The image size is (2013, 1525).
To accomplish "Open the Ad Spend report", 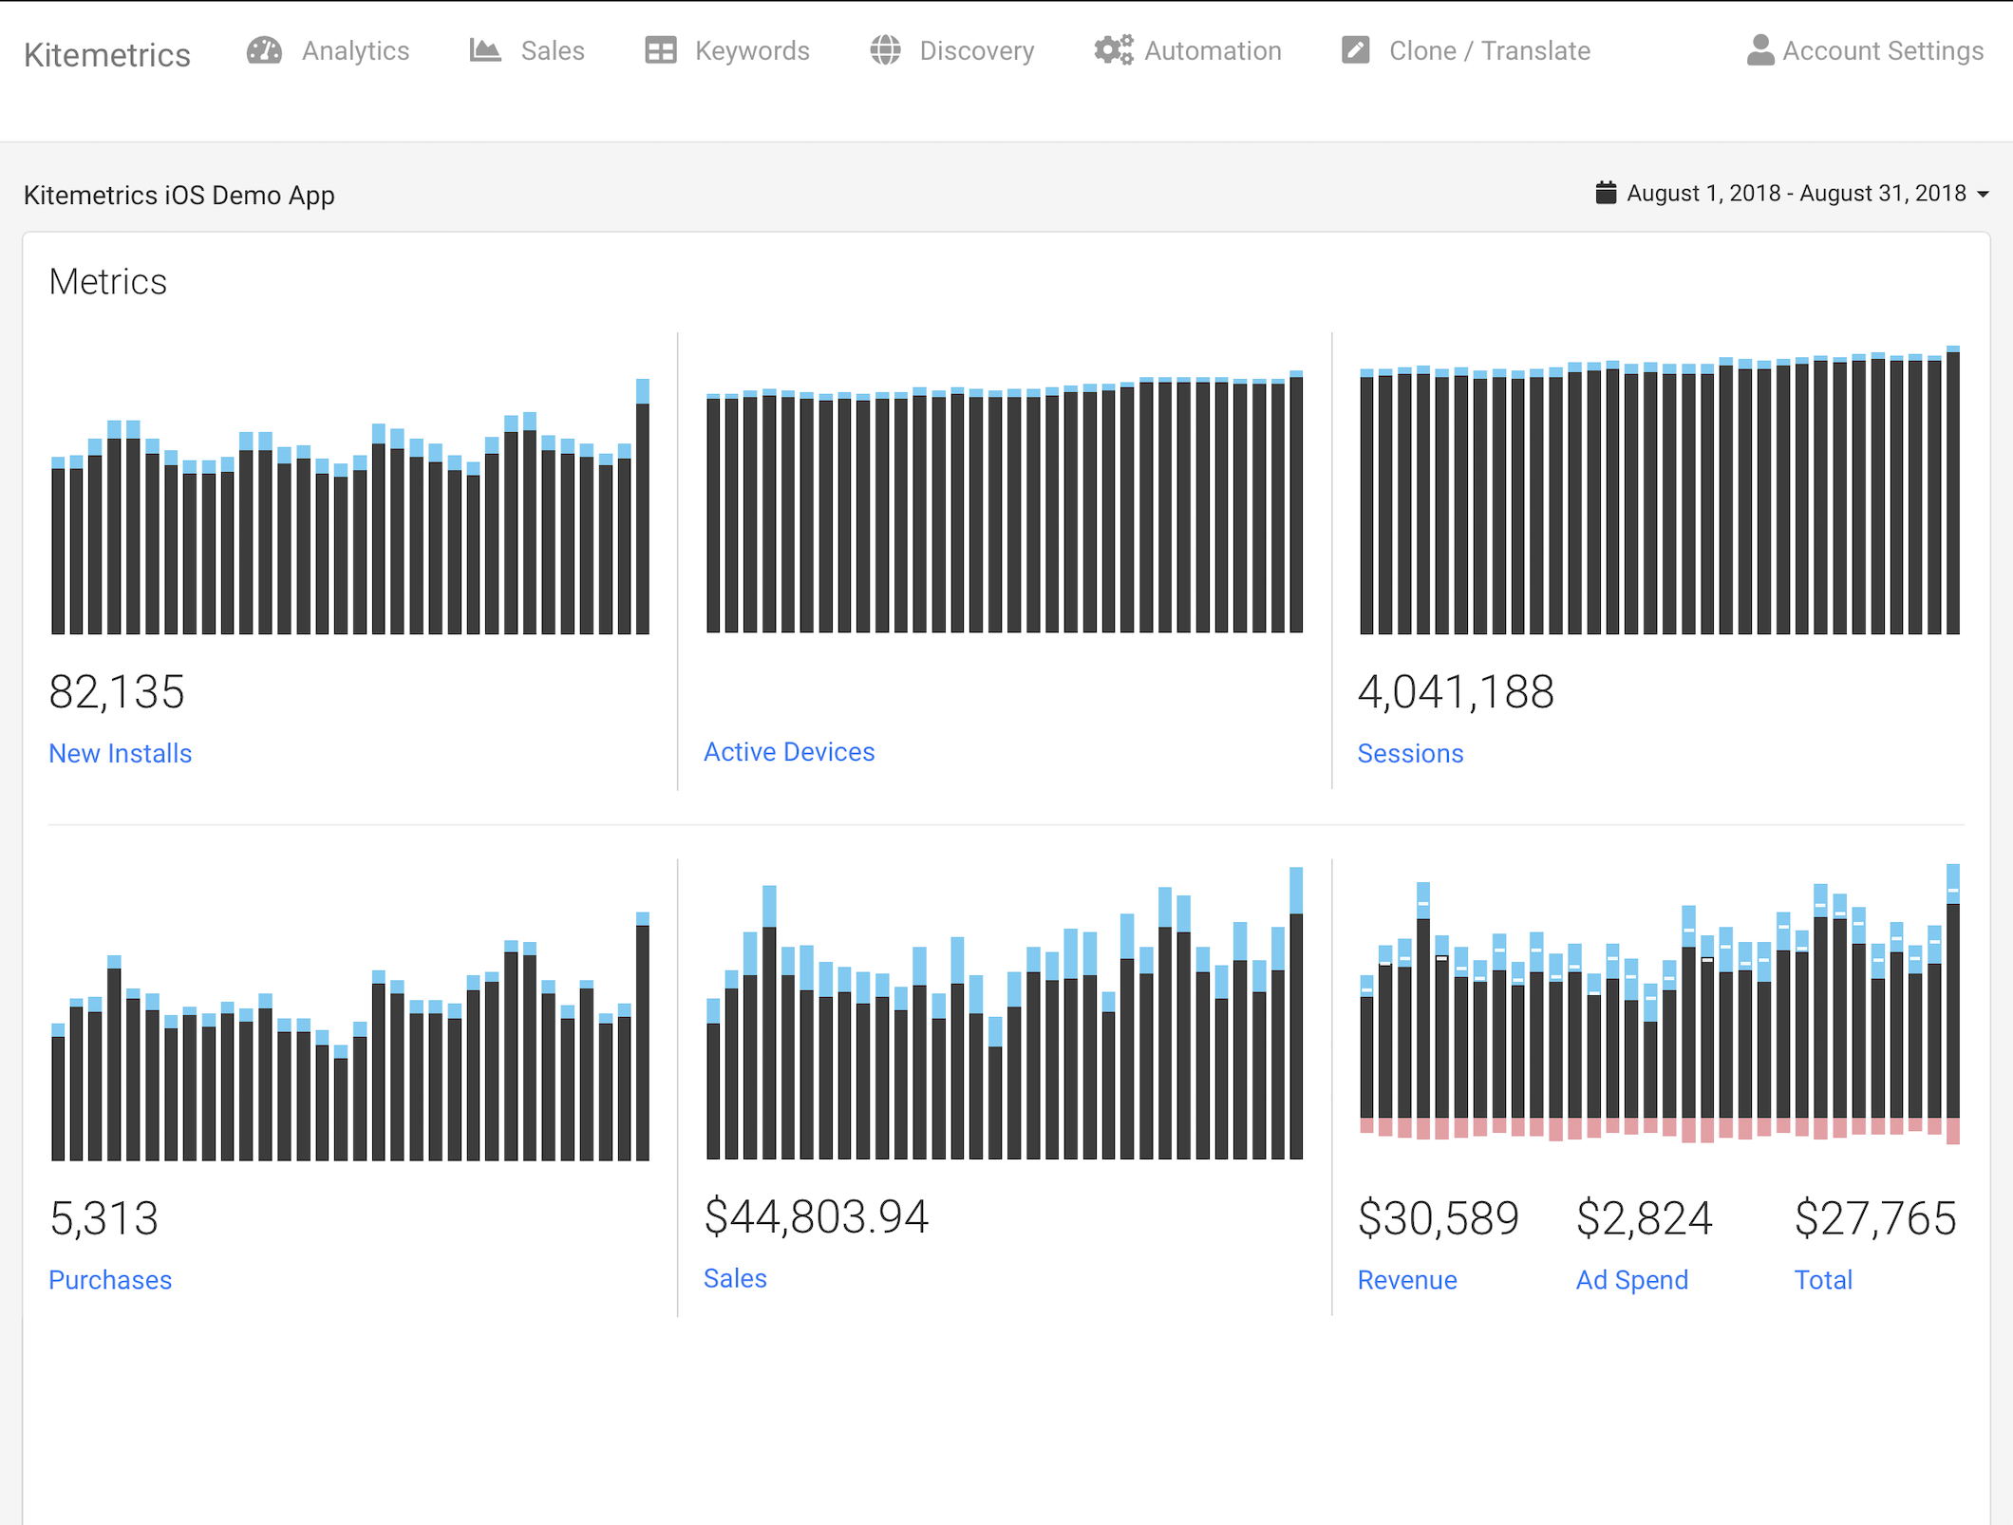I will pos(1631,1280).
